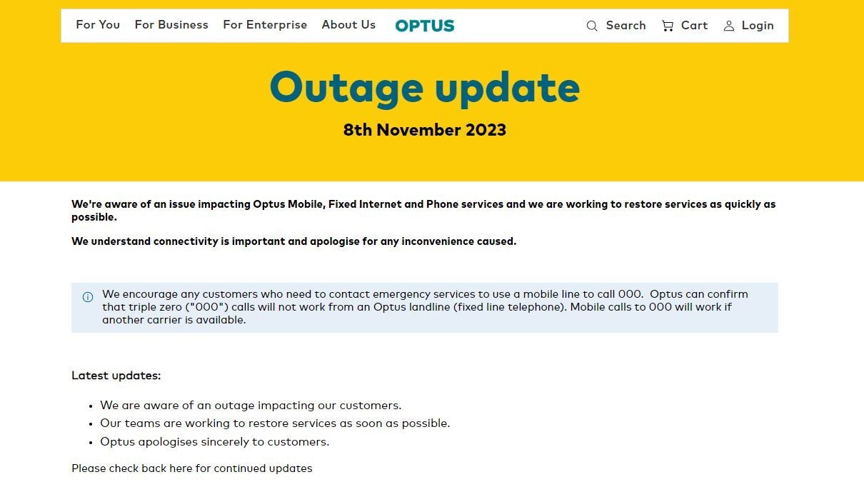Screen dimensions: 864x487
Task: Open the For Business menu
Action: [x=171, y=25]
